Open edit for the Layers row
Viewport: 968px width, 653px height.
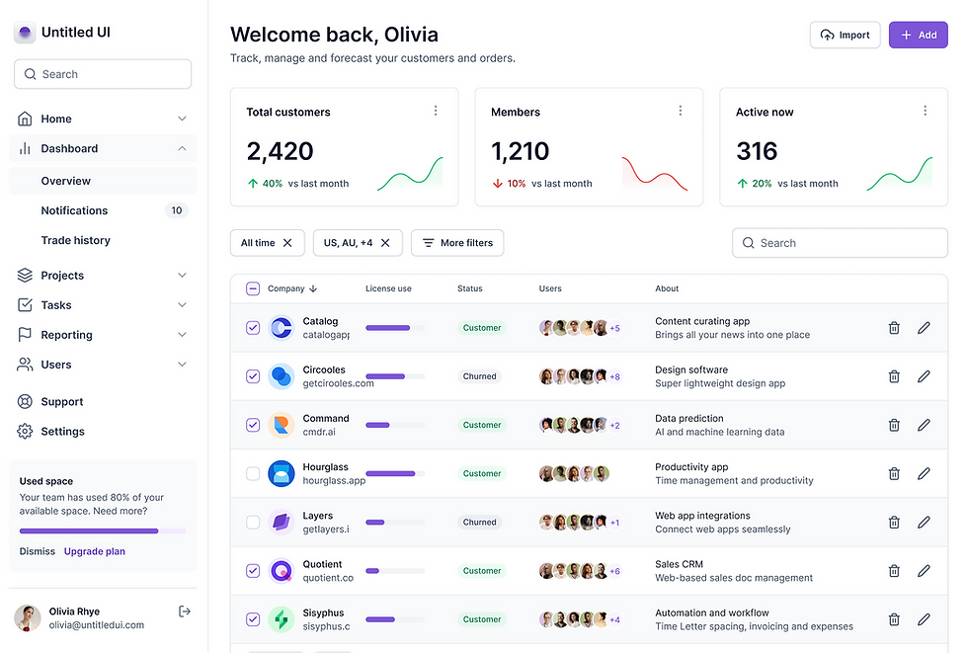[924, 523]
